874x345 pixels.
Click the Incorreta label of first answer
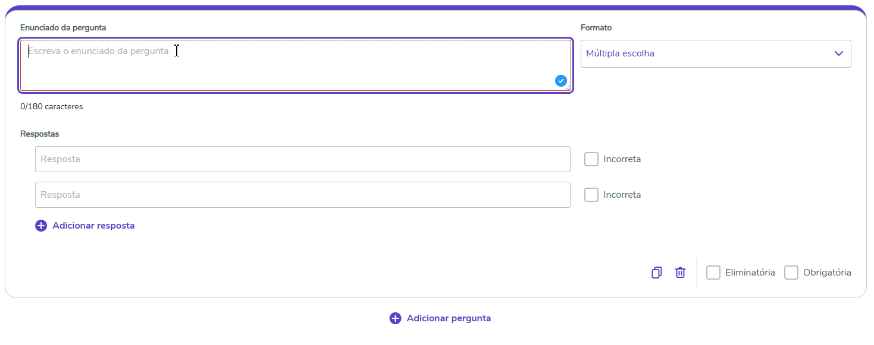point(622,159)
